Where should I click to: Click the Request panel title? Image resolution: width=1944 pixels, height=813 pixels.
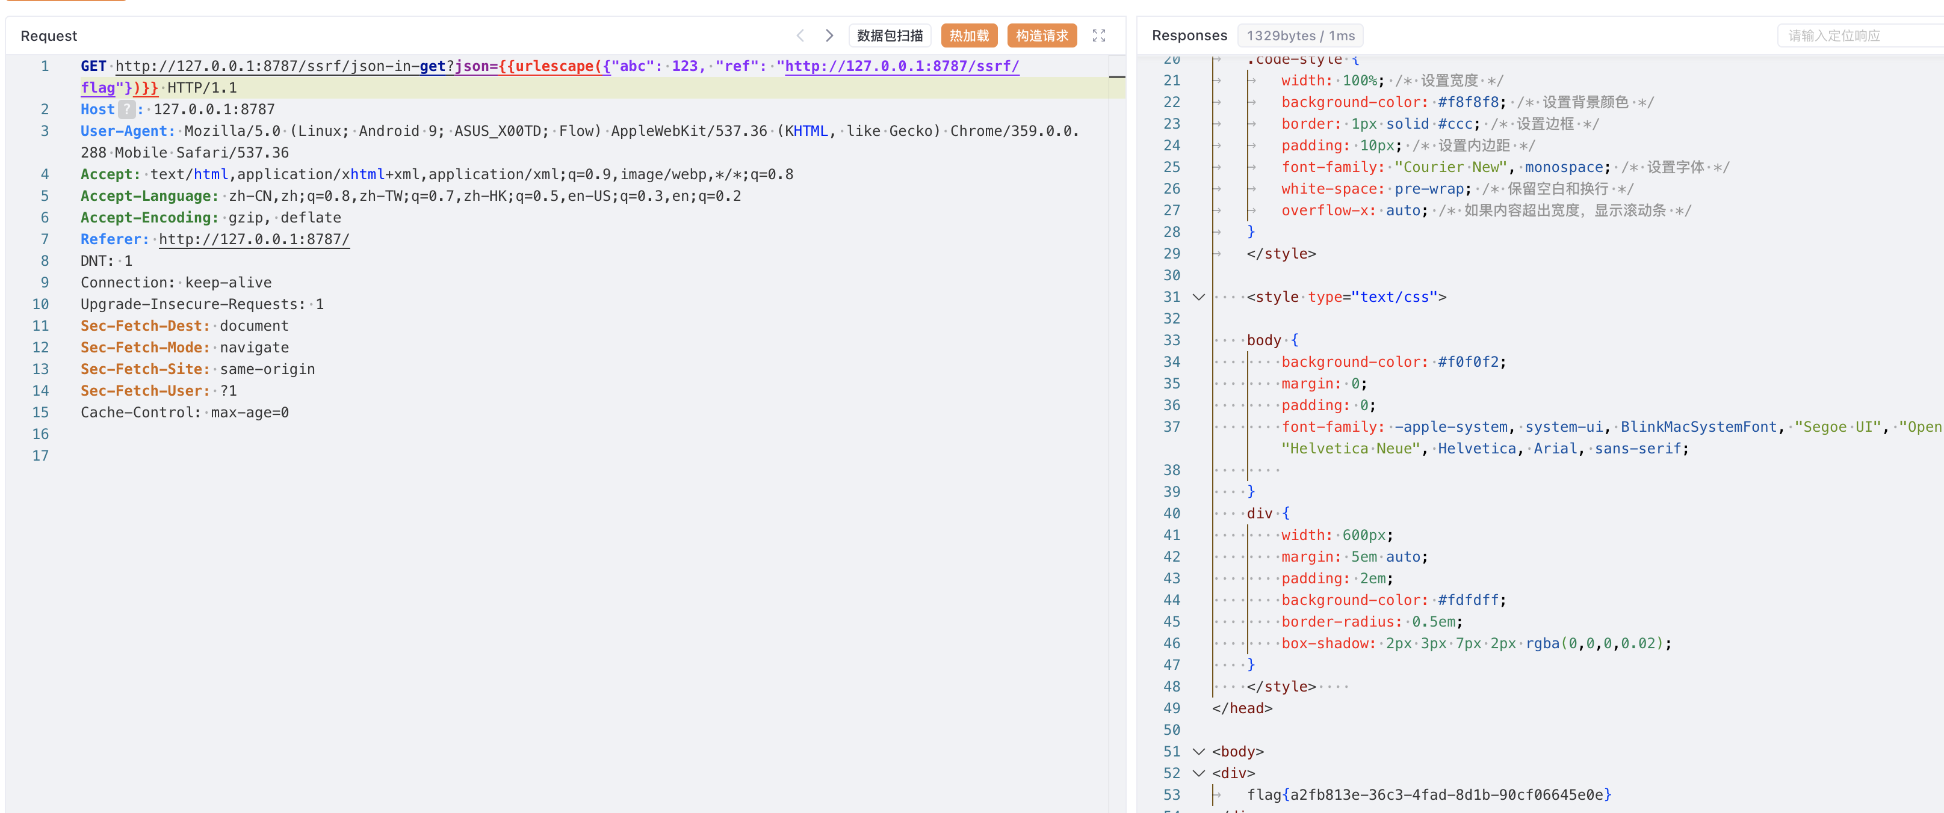(49, 35)
